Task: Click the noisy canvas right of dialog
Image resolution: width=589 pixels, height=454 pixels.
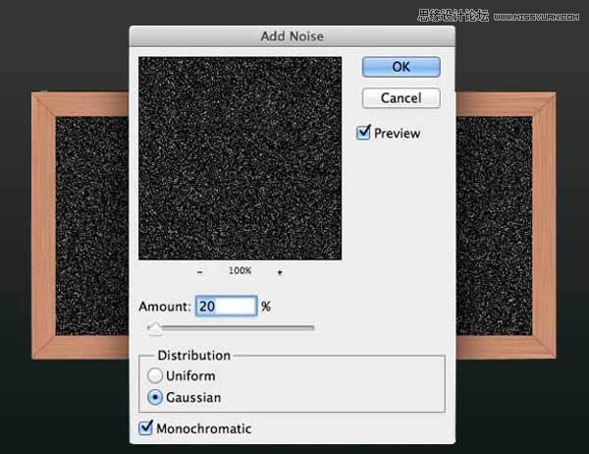Action: point(494,226)
